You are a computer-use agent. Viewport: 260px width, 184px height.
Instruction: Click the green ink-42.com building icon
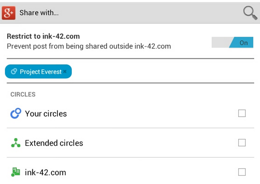click(16, 172)
